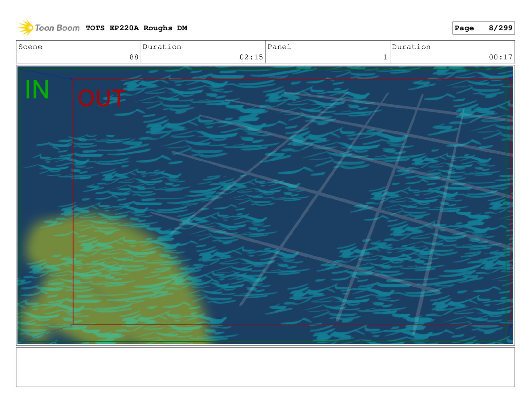Click the Duration label above the 00:17 value
This screenshot has height=411, width=531.
tap(411, 47)
